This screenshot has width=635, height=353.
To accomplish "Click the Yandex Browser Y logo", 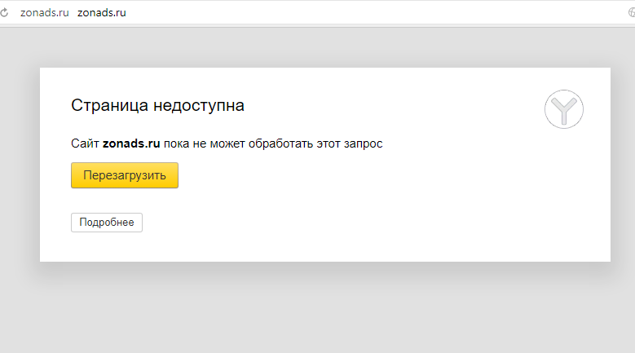I will click(564, 108).
